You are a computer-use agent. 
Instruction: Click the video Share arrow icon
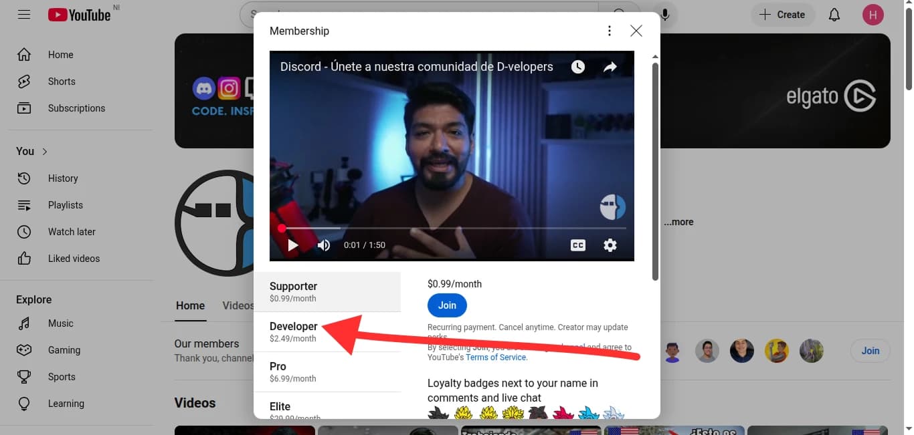coord(610,67)
